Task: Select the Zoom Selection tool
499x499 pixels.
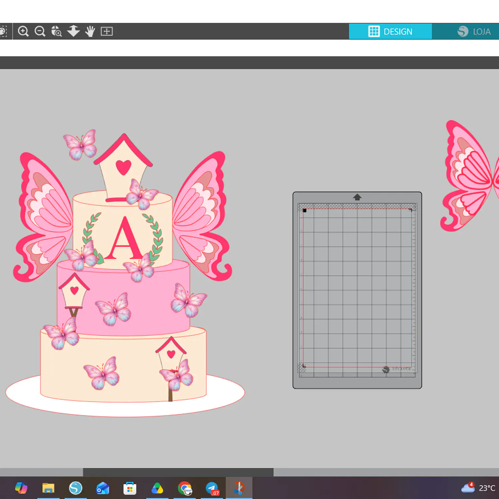Action: (57, 31)
